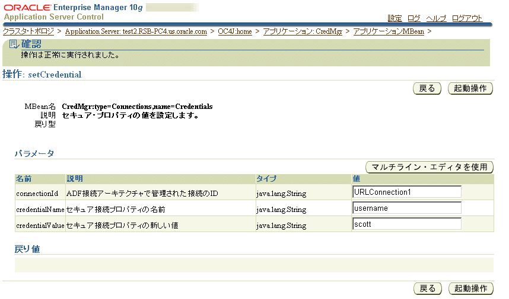Click the top 戻る button

point(427,88)
